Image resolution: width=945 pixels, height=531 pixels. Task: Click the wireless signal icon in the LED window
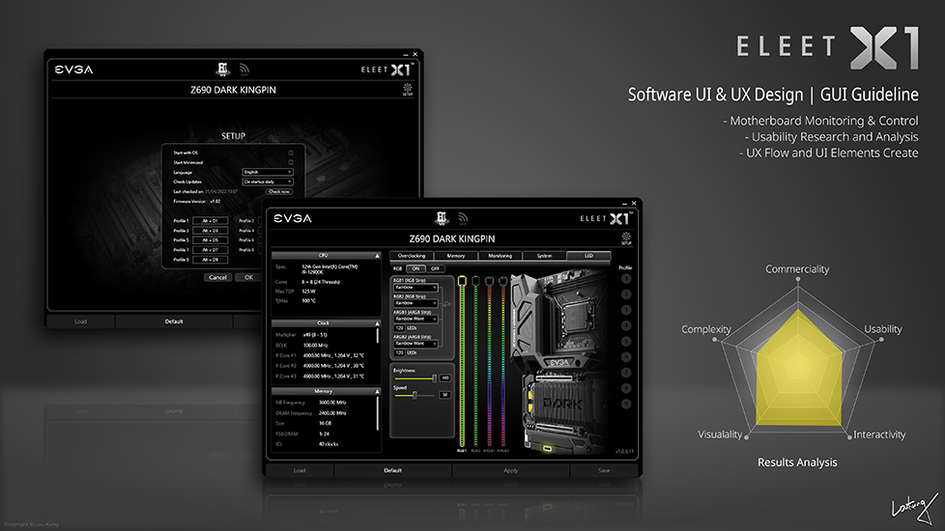pyautogui.click(x=462, y=218)
